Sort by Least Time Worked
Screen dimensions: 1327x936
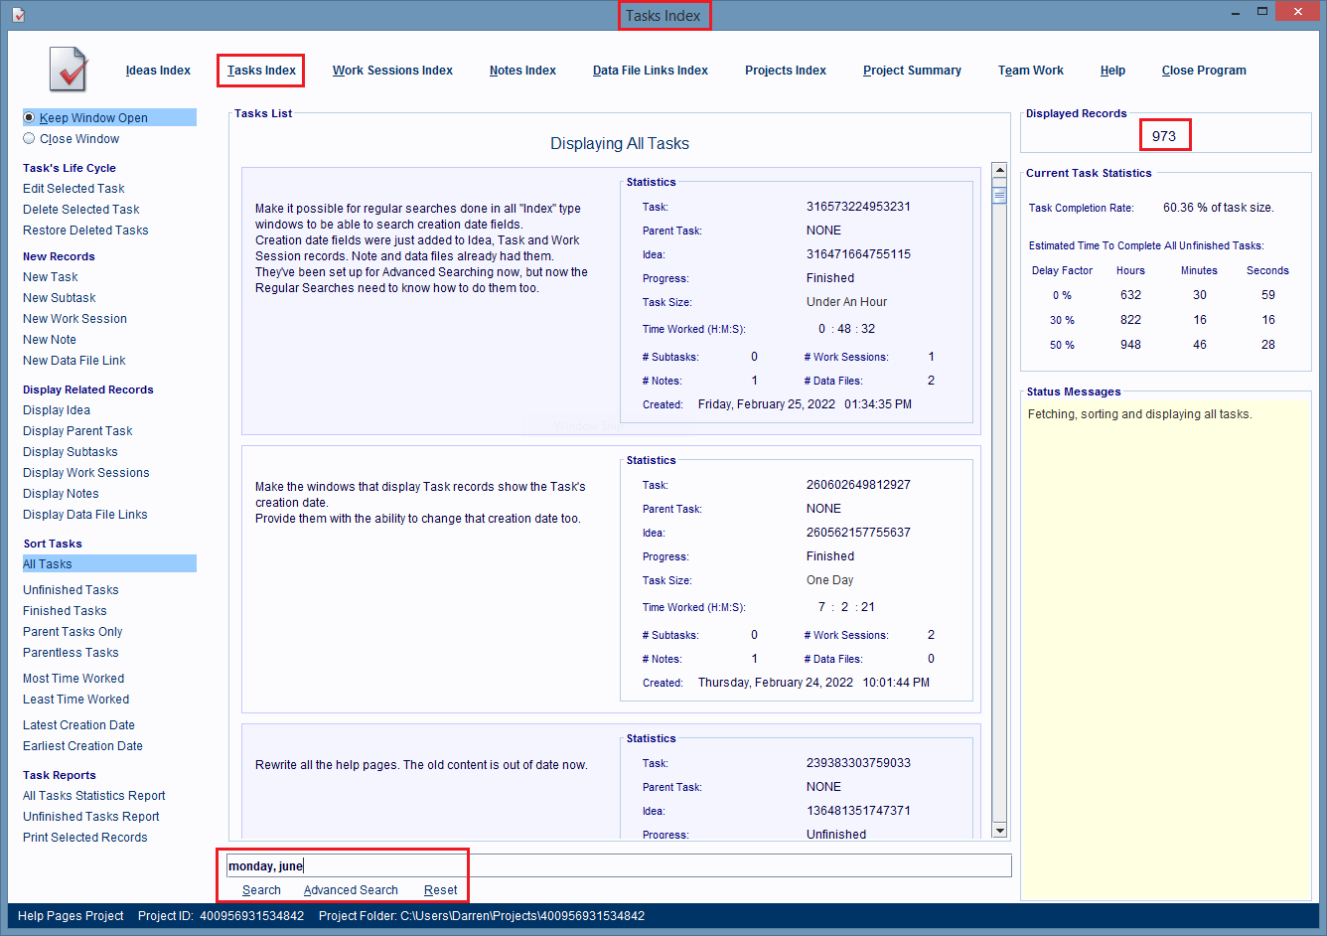tap(76, 700)
